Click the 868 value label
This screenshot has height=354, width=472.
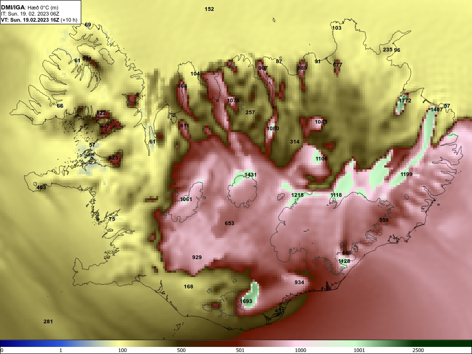point(182,86)
